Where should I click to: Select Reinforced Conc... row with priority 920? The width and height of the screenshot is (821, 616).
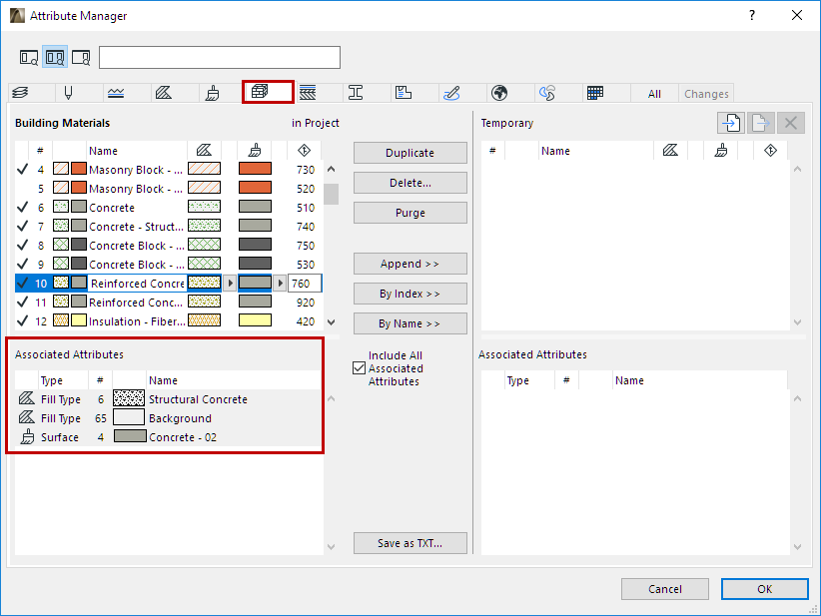click(169, 302)
